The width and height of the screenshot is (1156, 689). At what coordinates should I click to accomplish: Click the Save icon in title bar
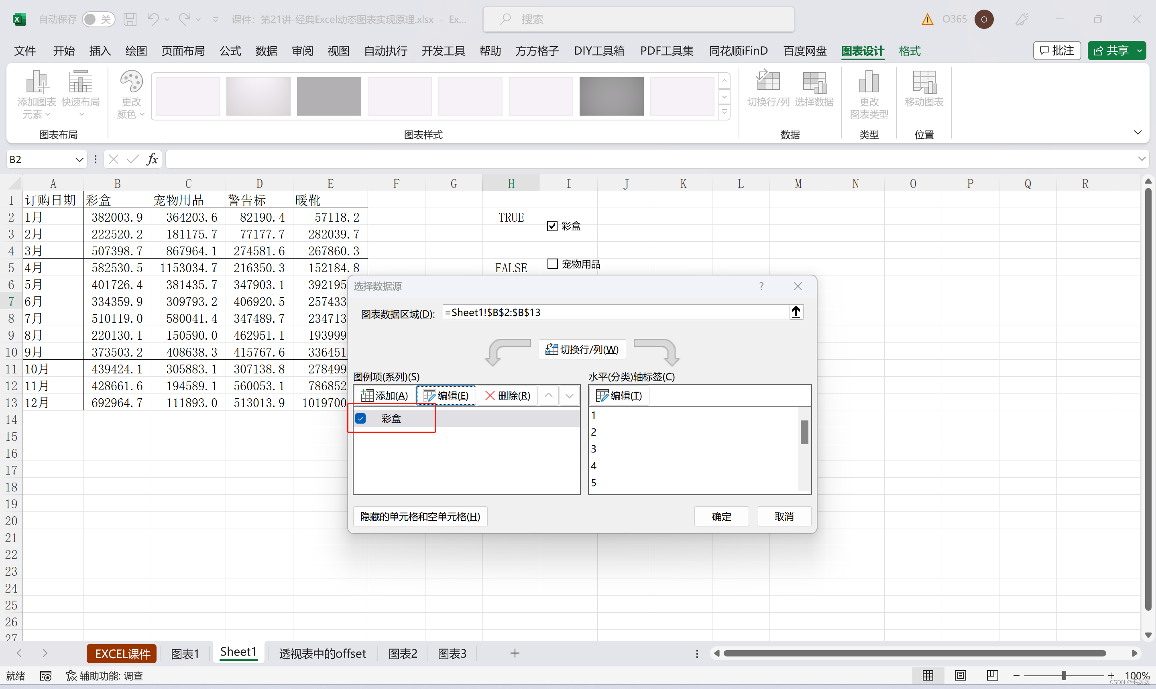click(x=130, y=19)
